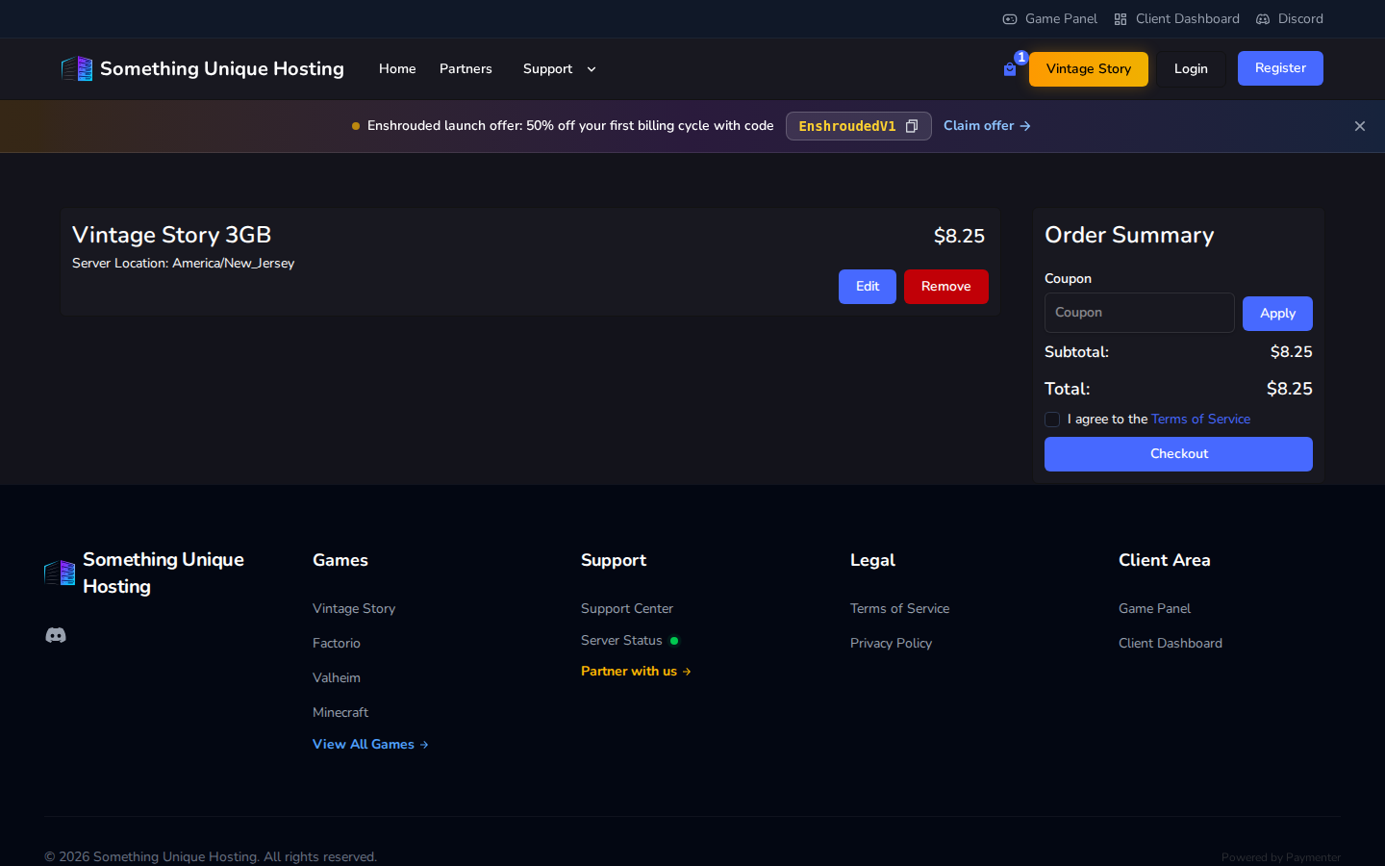
Task: Copy the EnshroudedV1 coupon code icon
Action: pos(912,126)
